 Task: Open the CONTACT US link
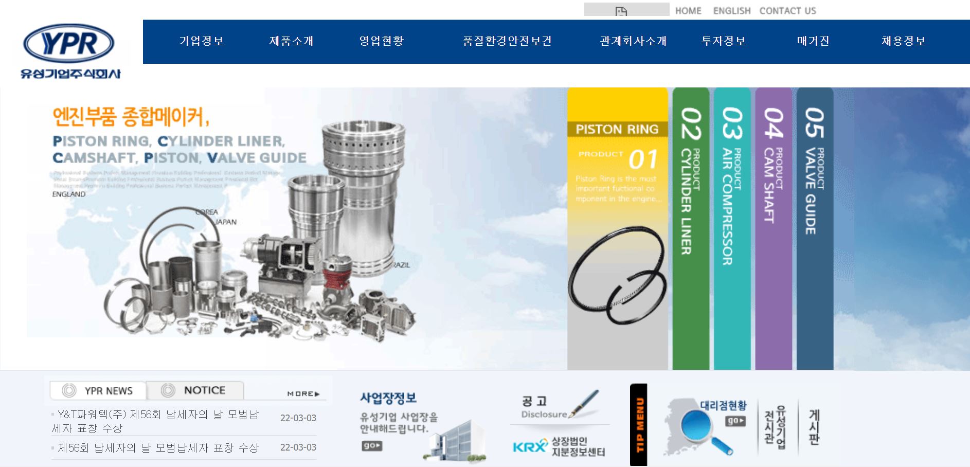(x=787, y=11)
